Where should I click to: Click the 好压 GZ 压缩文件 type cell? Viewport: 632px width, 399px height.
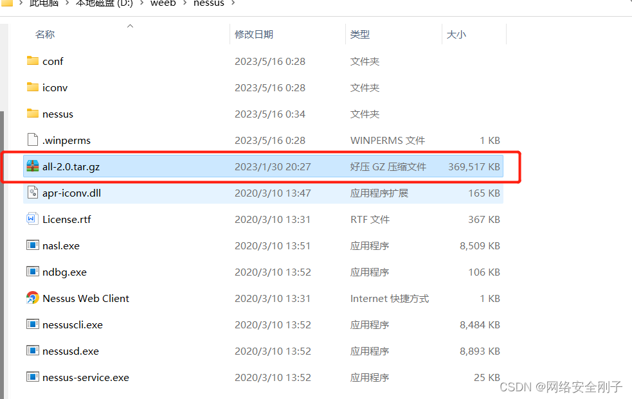pos(388,166)
